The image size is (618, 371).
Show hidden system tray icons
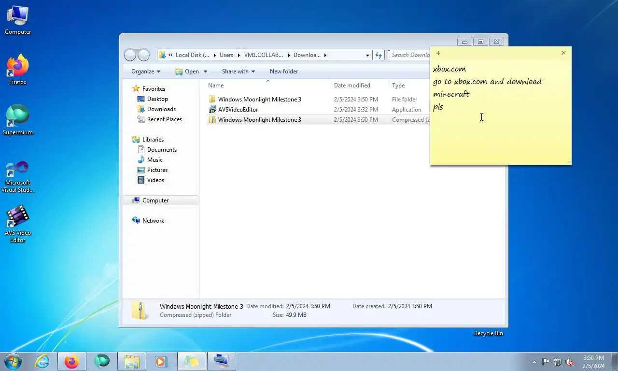(x=534, y=362)
